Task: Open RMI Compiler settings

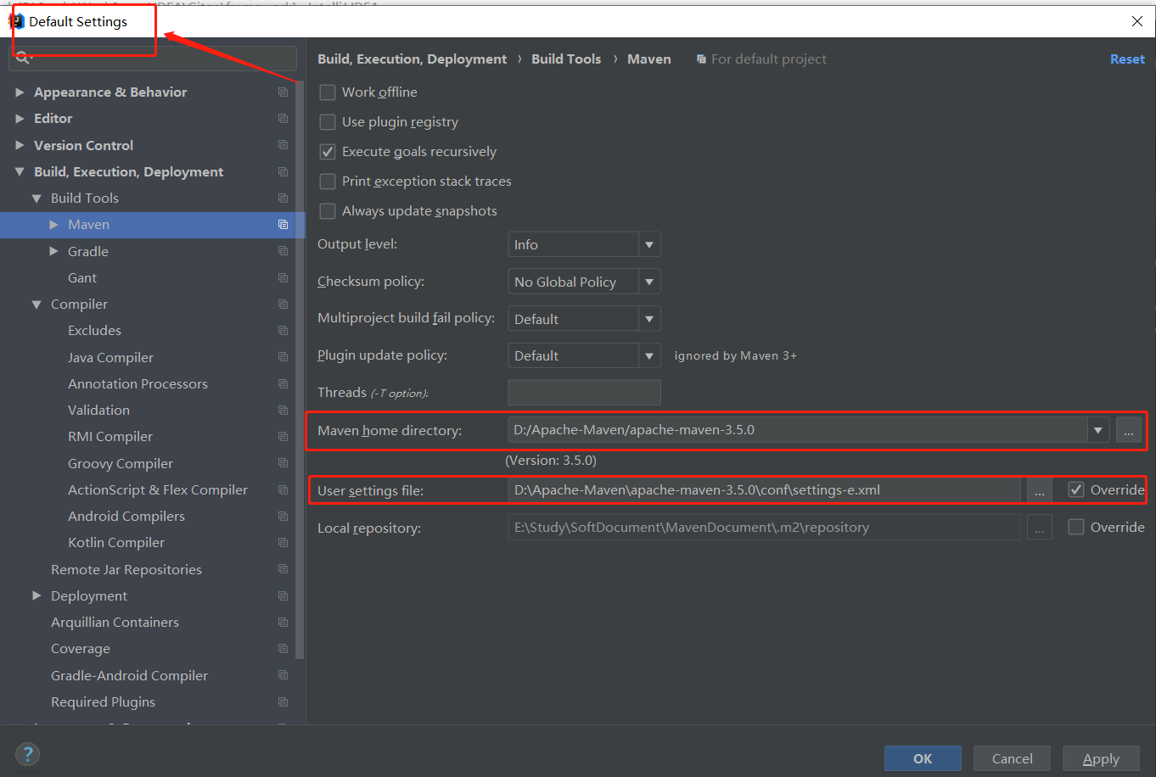Action: click(x=110, y=436)
